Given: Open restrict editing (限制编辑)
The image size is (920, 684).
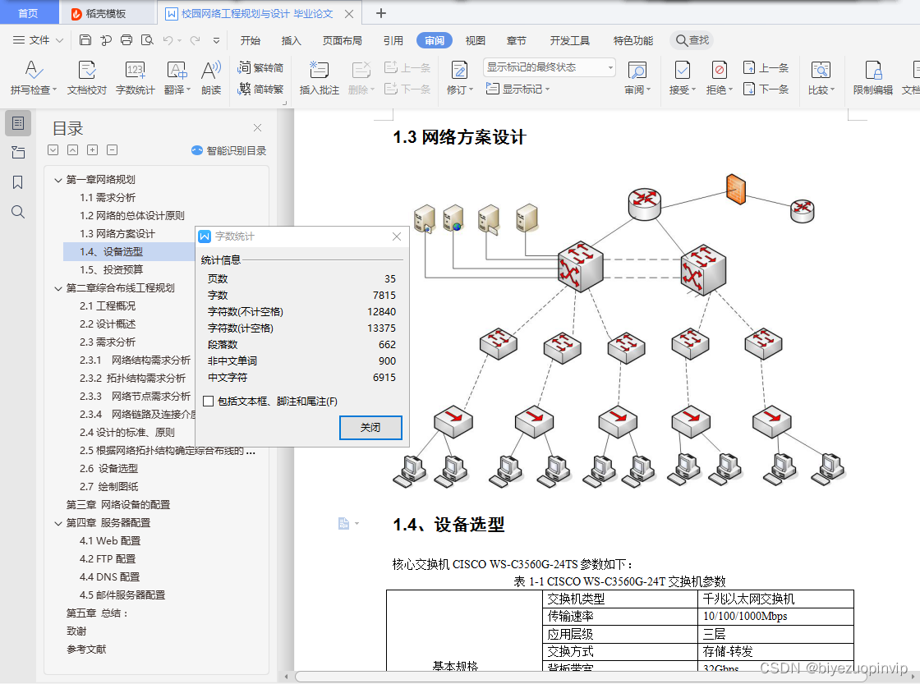Looking at the screenshot, I should coord(873,76).
